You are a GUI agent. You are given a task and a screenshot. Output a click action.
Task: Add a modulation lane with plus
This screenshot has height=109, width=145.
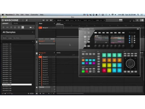40,89
